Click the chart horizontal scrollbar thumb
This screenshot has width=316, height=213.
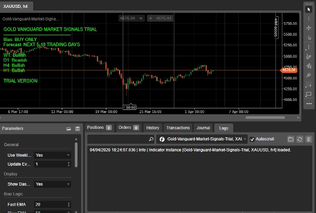point(265,118)
